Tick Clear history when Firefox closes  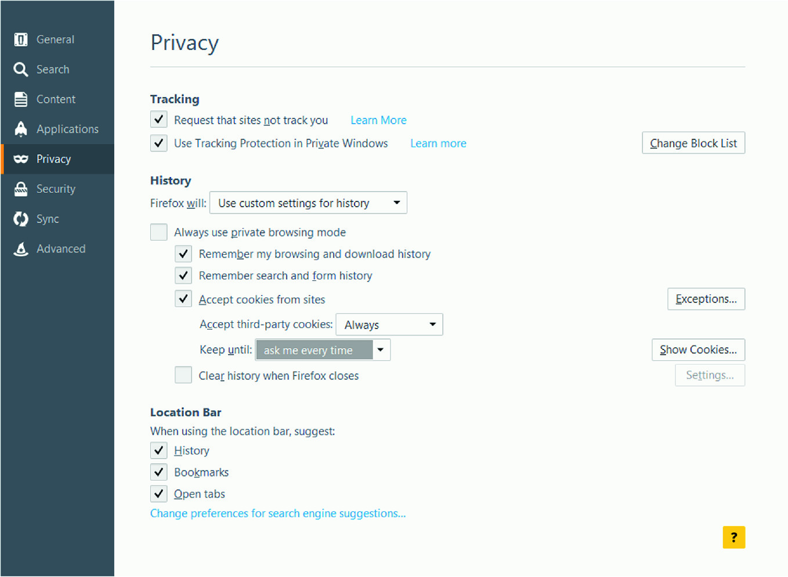183,375
